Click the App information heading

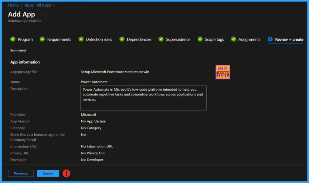(25, 62)
